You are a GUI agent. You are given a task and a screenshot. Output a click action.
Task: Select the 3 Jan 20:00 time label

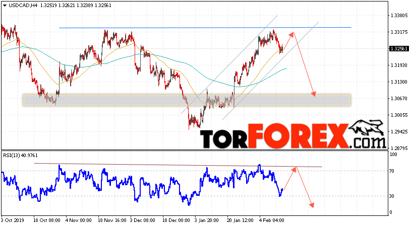pyautogui.click(x=208, y=220)
